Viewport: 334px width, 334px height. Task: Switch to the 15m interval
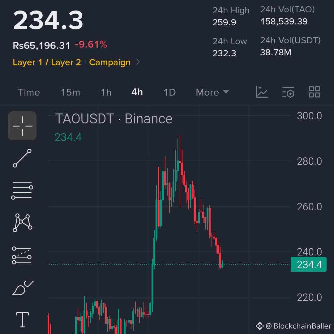click(x=71, y=92)
